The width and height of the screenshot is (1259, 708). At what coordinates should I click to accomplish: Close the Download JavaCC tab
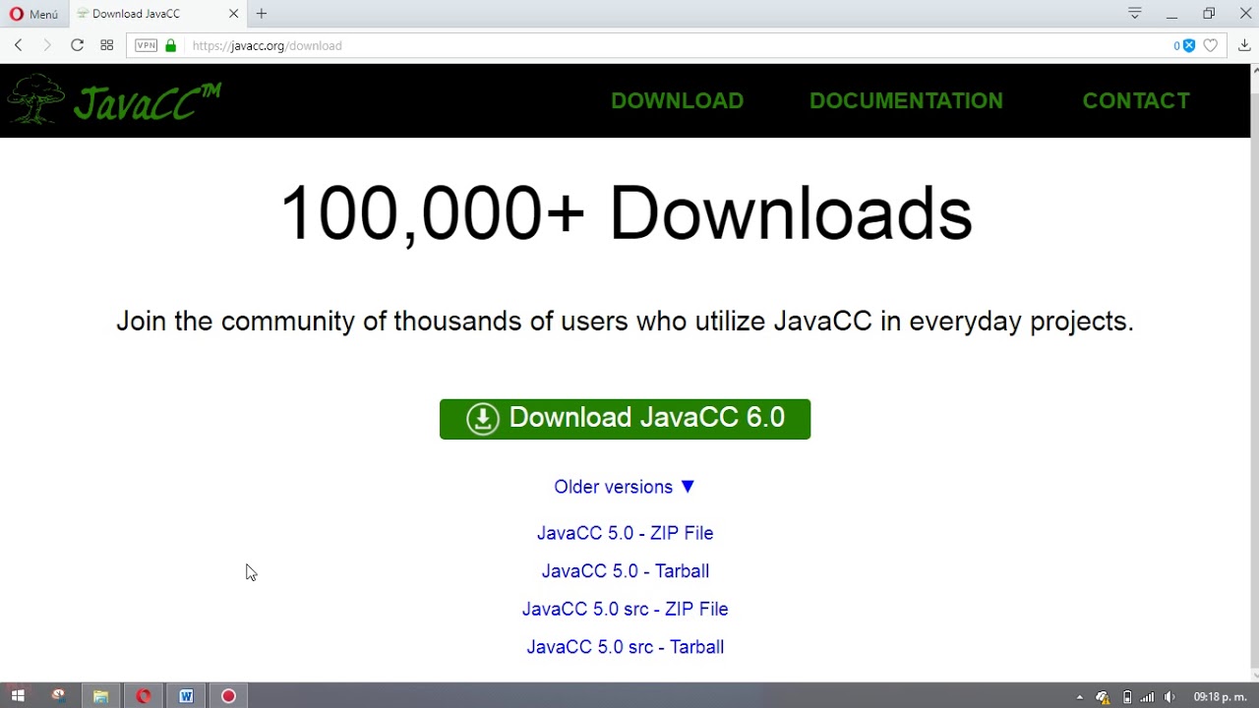click(x=233, y=14)
